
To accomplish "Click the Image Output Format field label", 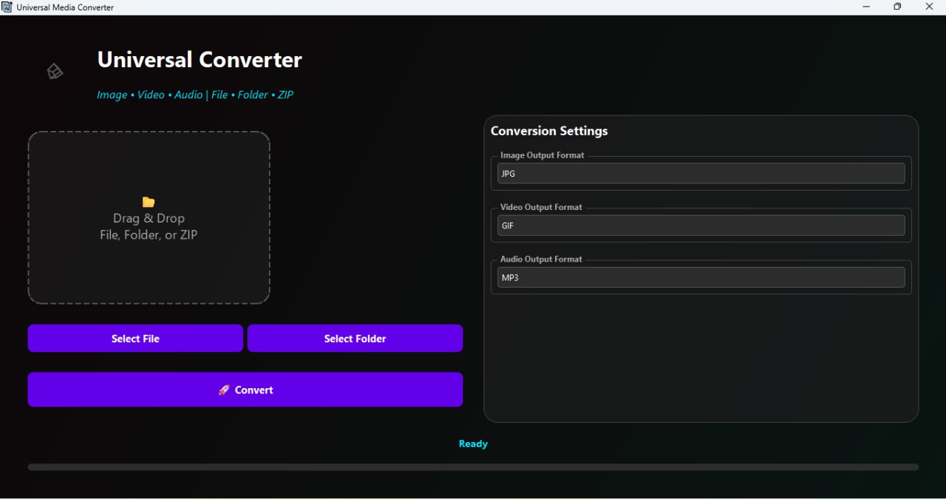I will click(x=542, y=155).
